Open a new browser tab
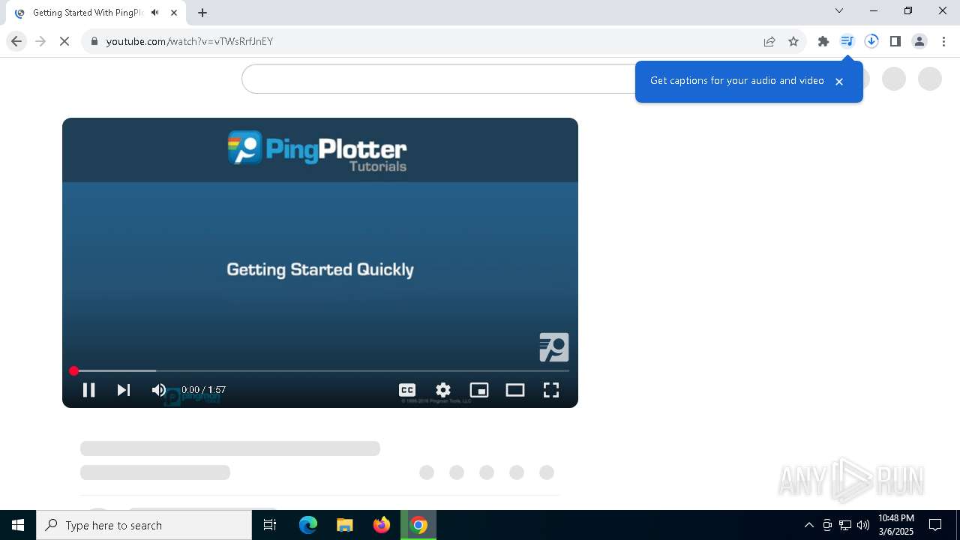Image resolution: width=960 pixels, height=540 pixels. tap(202, 13)
